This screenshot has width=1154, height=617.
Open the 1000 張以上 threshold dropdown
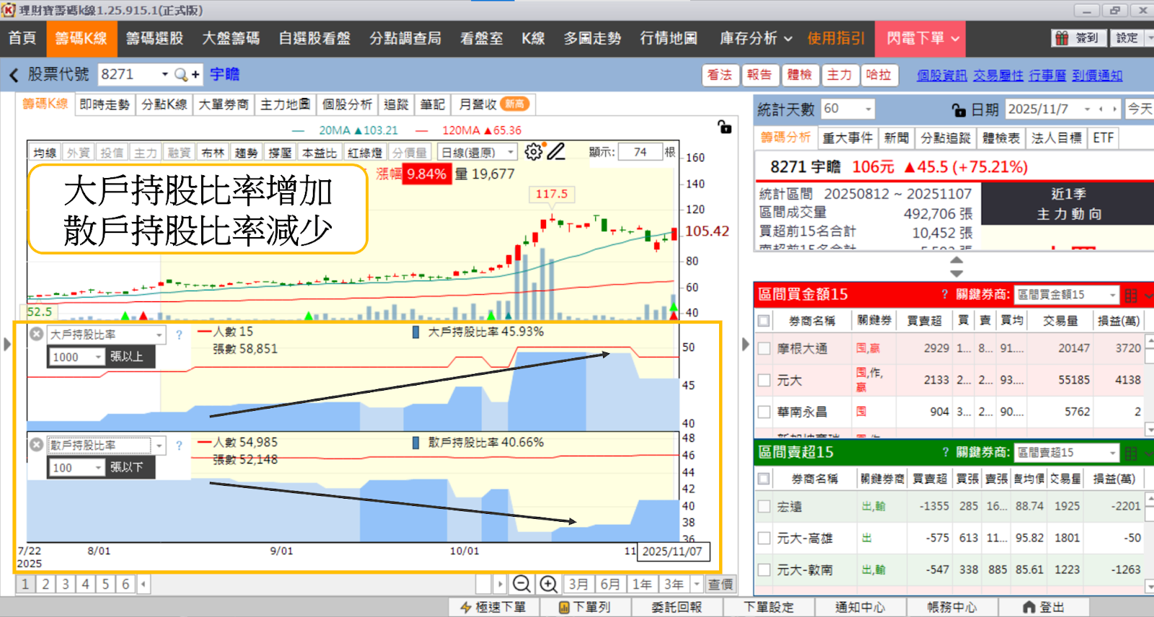(98, 357)
